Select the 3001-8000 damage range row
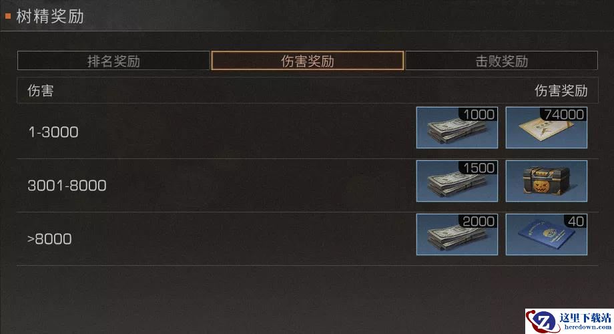This screenshot has width=614, height=334. (308, 186)
